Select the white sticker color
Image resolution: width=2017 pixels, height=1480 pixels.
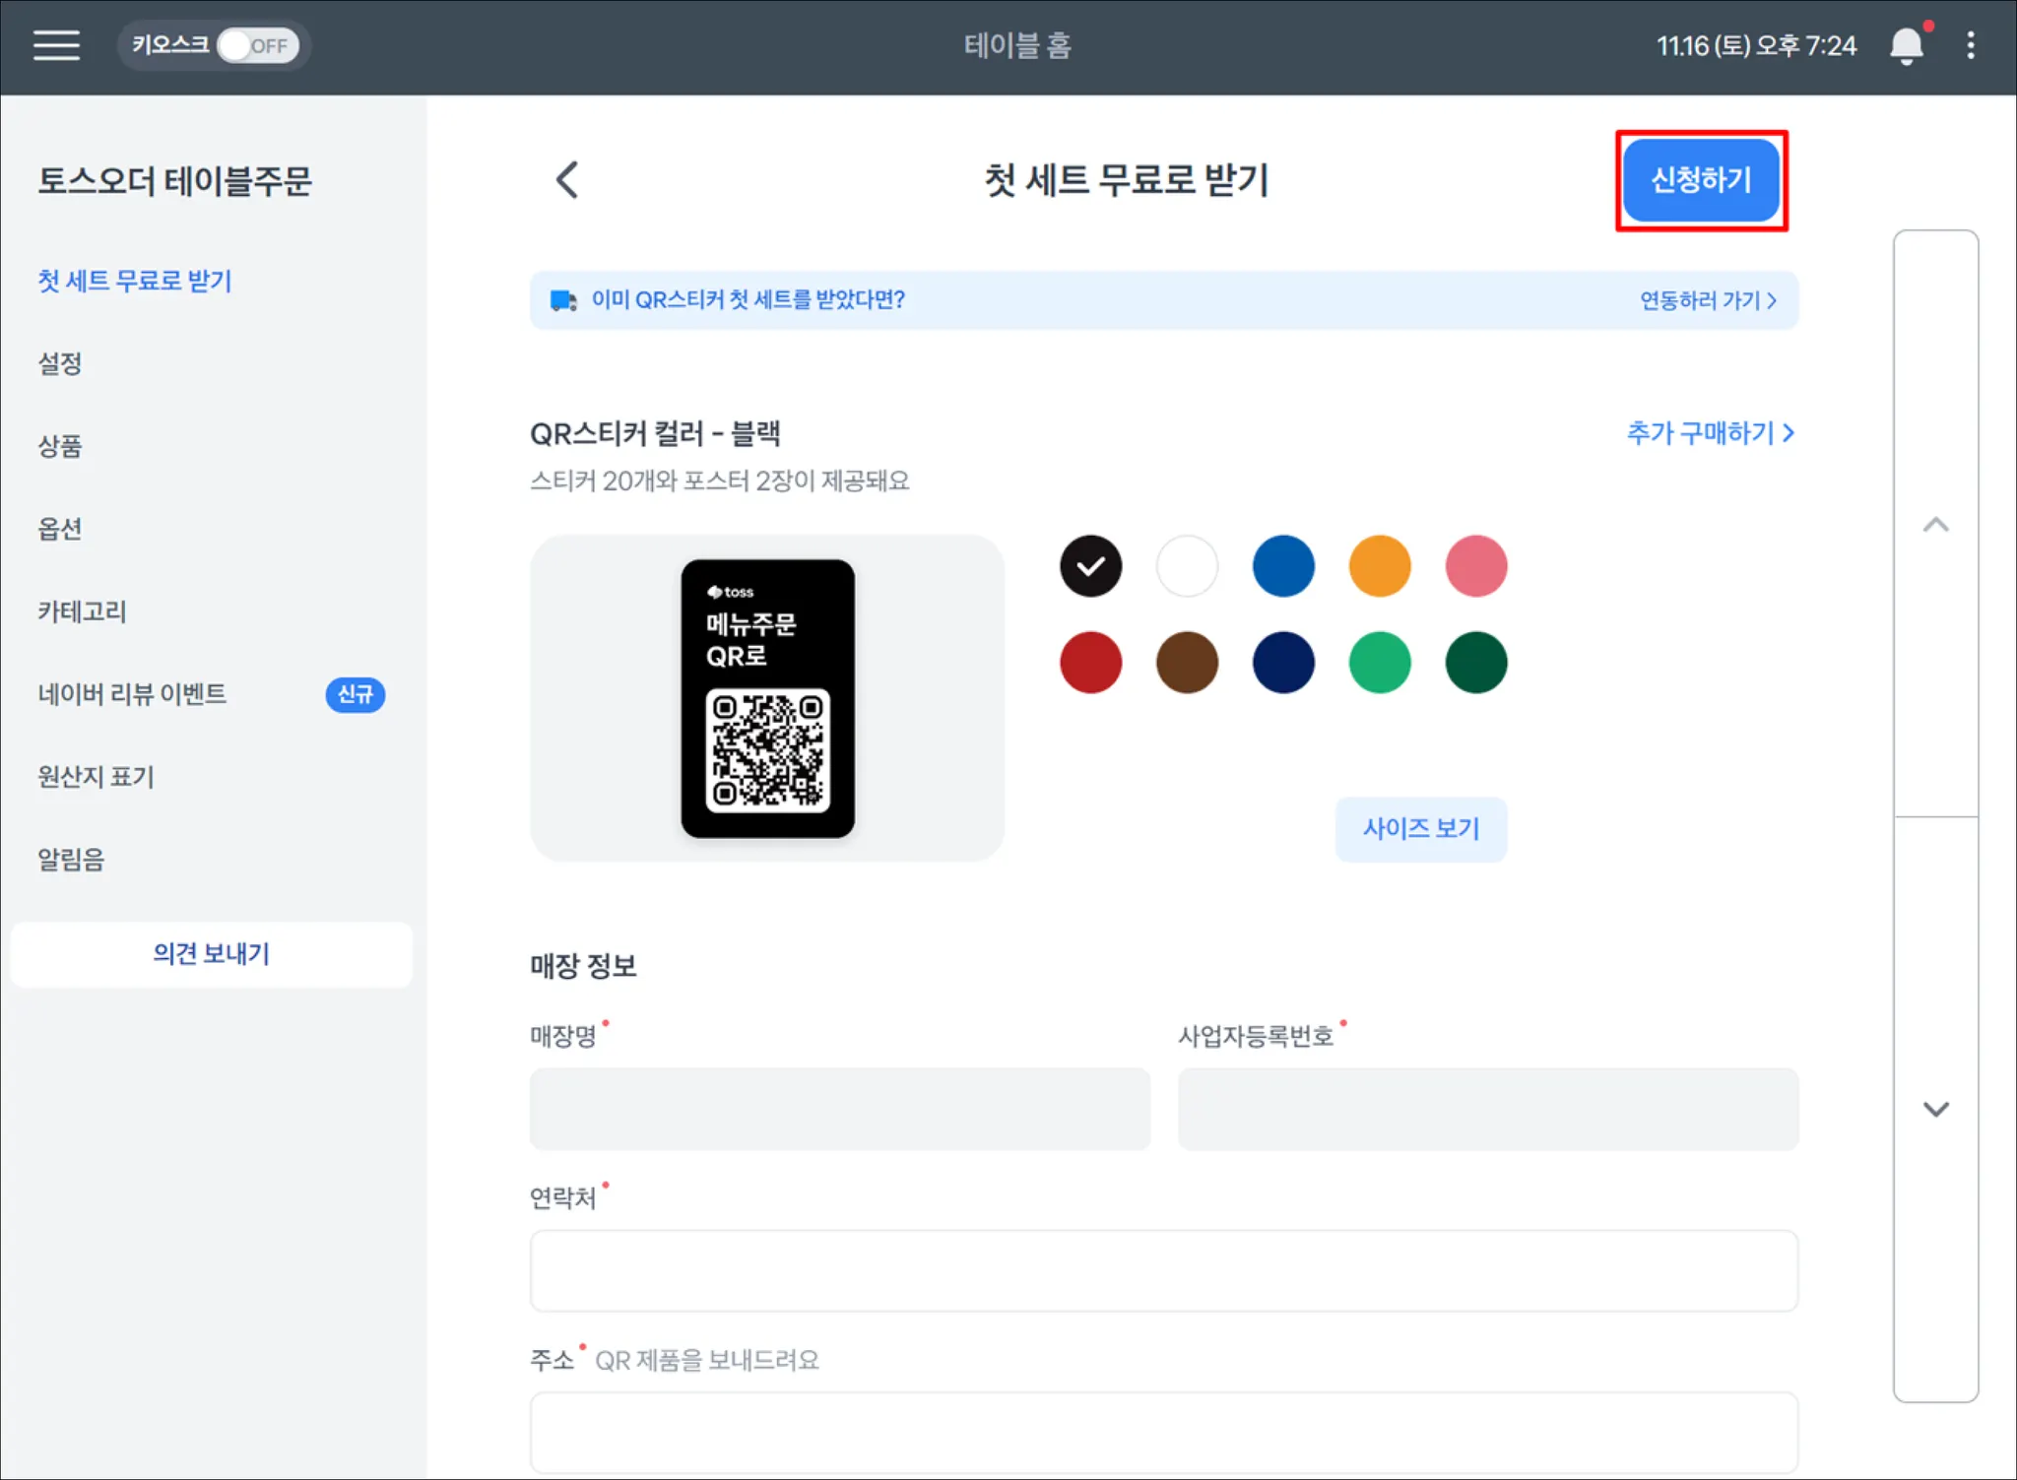click(x=1187, y=566)
